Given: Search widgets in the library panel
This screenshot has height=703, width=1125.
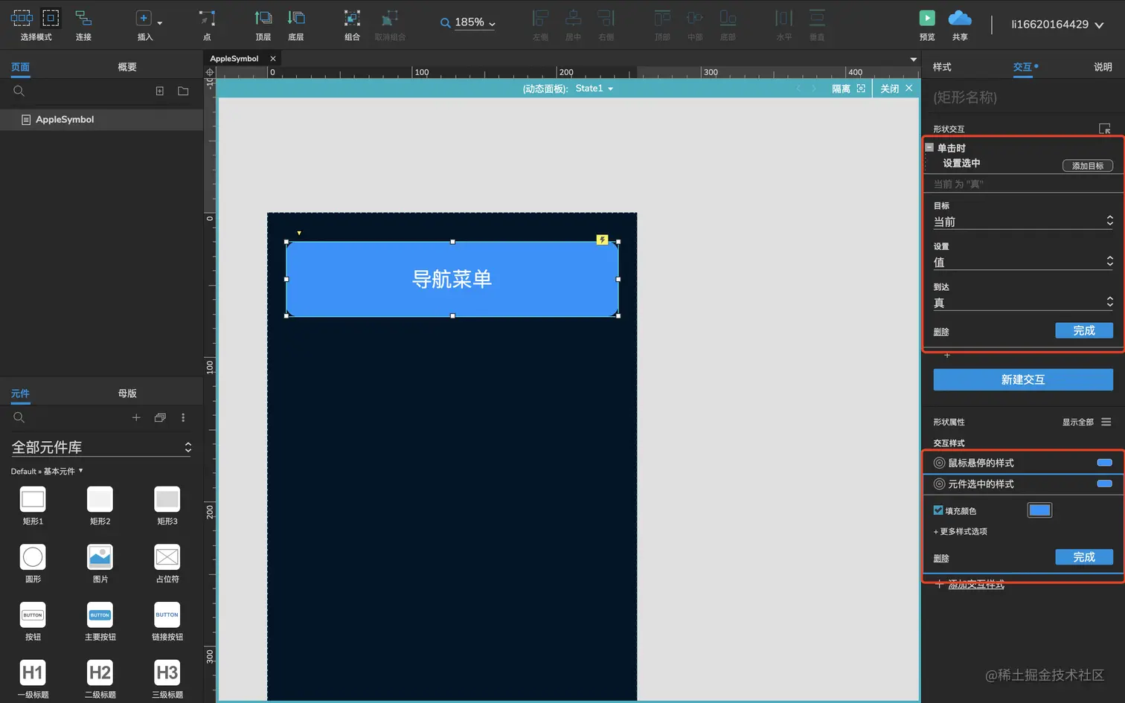Looking at the screenshot, I should tap(19, 417).
